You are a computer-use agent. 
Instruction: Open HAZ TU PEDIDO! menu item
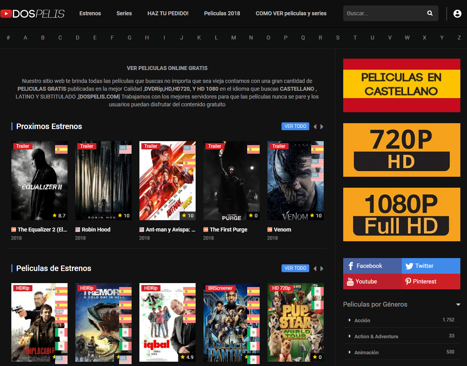pyautogui.click(x=168, y=13)
